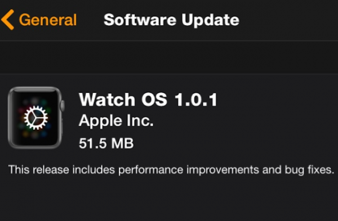Viewport: 338px width, 221px height.
Task: Click the watch's dark bezel frame
Action: [10, 118]
